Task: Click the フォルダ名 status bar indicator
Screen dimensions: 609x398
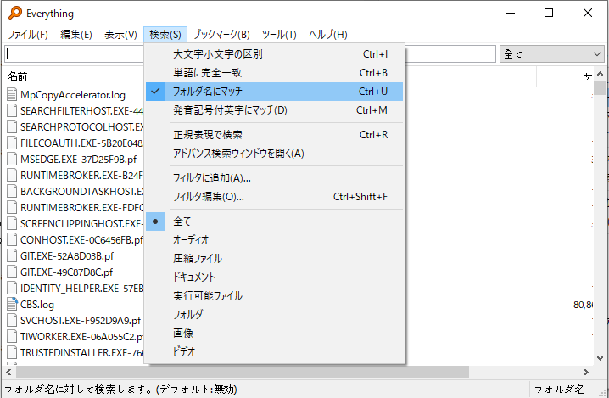Action: [559, 389]
